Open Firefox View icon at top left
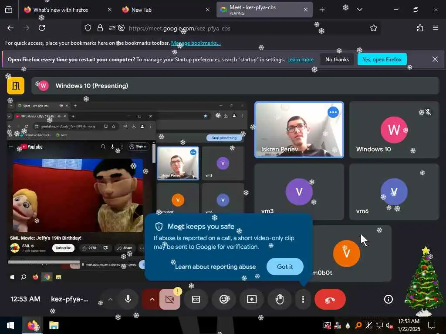This screenshot has height=334, width=446. (9, 10)
